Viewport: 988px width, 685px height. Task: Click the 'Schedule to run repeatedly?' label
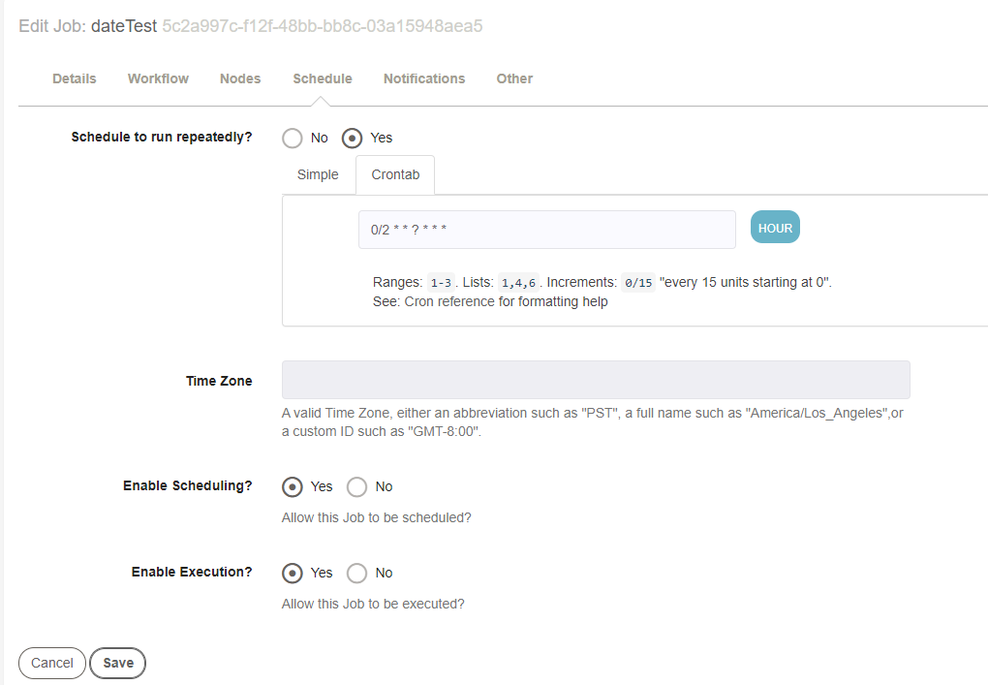coord(162,137)
